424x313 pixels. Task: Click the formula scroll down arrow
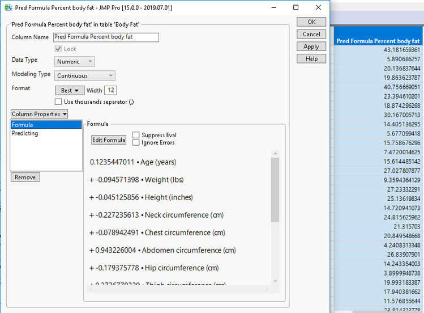coord(275,281)
